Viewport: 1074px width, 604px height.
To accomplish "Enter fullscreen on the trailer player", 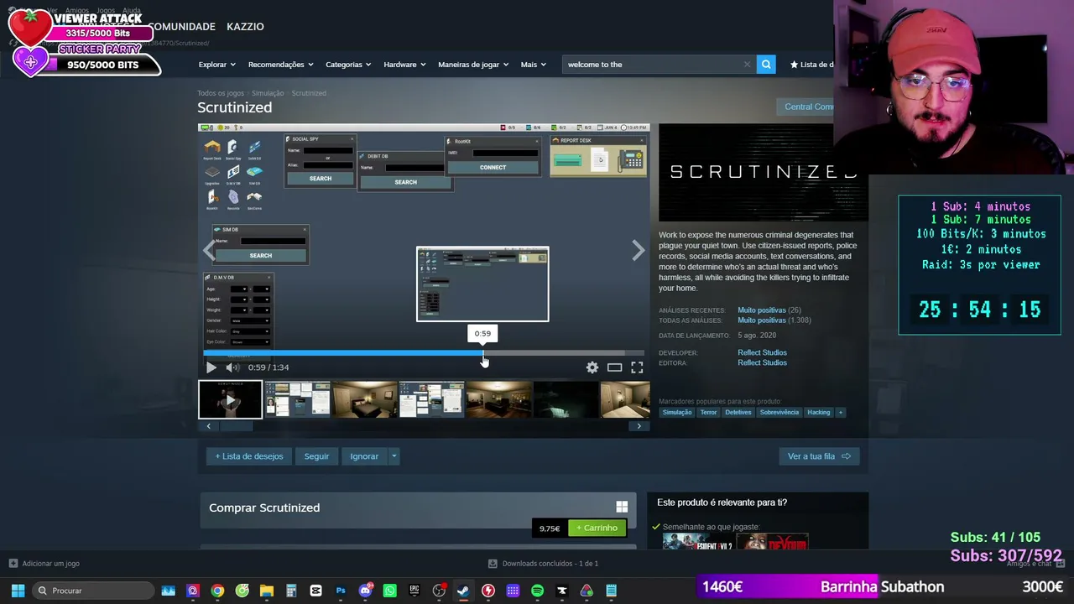I will [637, 367].
